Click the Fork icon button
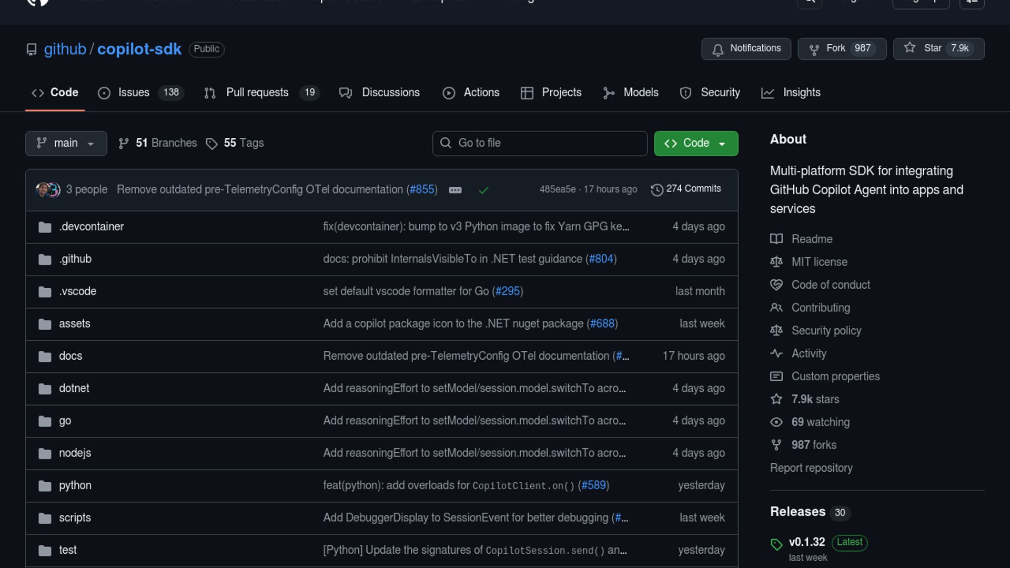The image size is (1010, 568). click(814, 49)
